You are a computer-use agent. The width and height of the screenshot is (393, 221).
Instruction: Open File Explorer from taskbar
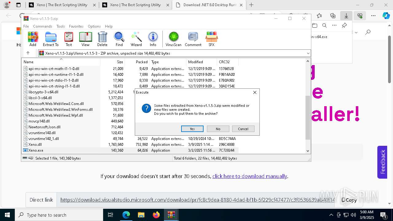click(x=141, y=215)
